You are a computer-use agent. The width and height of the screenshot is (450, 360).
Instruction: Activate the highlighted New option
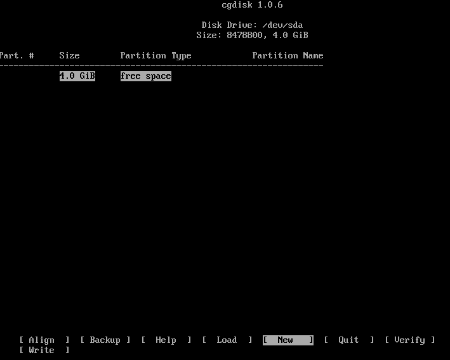[x=288, y=340]
